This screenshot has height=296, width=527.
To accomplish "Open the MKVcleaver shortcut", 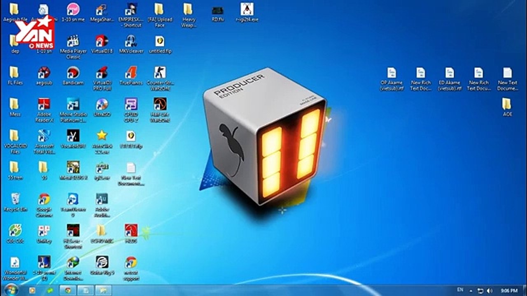I will tap(131, 44).
